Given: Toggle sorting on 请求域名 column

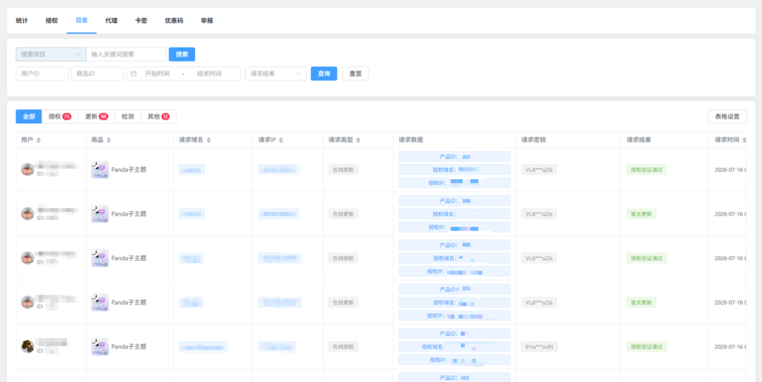Looking at the screenshot, I should [208, 140].
